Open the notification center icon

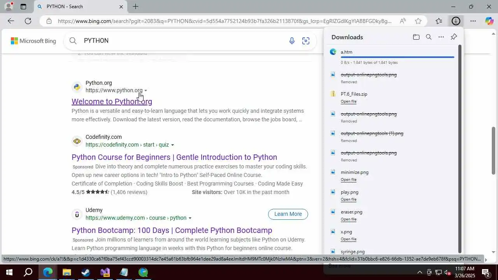click(486, 272)
